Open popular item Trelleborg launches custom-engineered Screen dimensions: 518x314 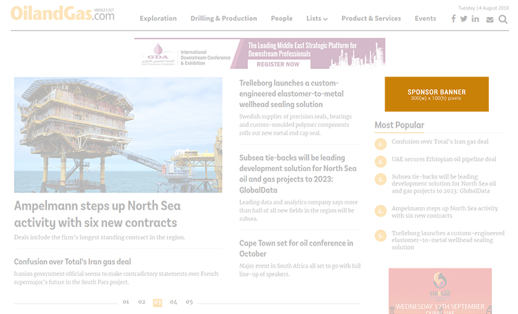448,240
